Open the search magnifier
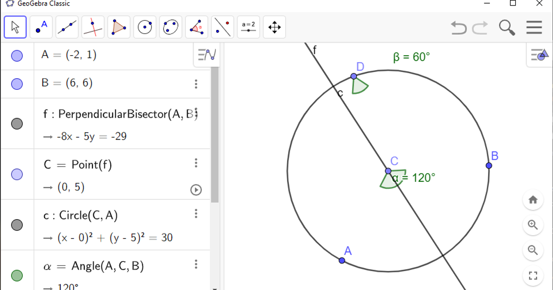Image resolution: width=553 pixels, height=290 pixels. coord(507,28)
